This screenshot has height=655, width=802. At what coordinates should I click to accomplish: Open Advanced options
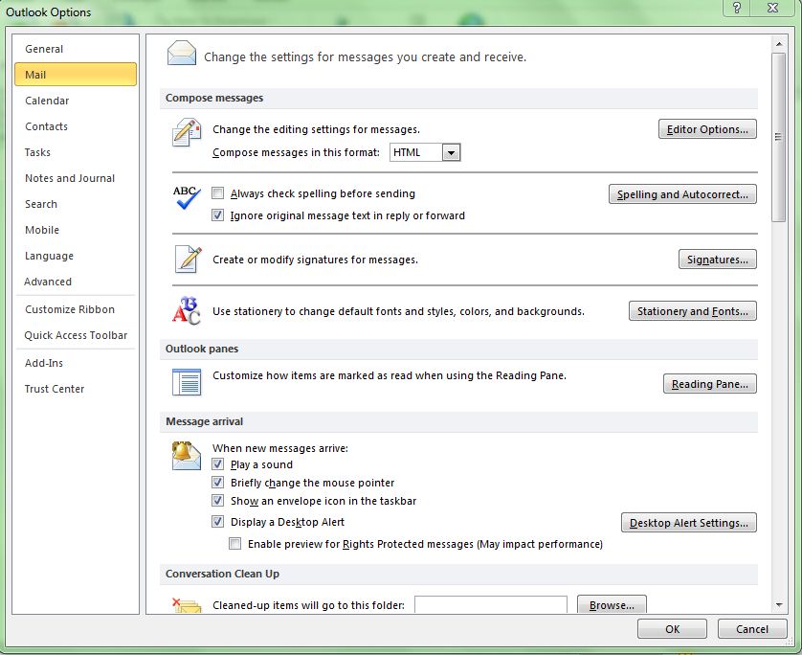tap(76, 282)
